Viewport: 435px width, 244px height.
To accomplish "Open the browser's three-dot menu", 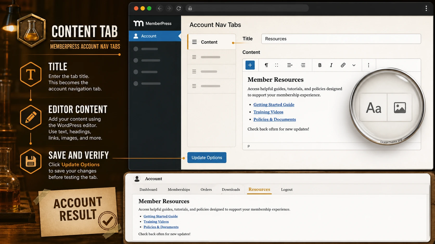I will 426,8.
